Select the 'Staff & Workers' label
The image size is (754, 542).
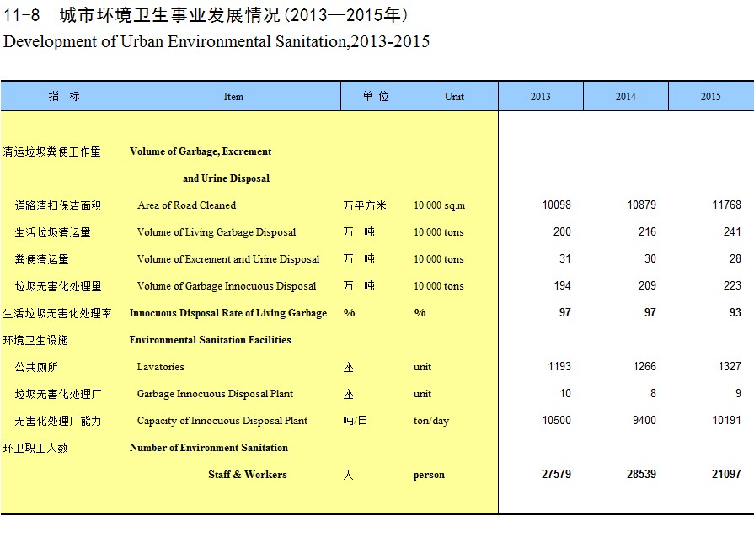tap(248, 475)
